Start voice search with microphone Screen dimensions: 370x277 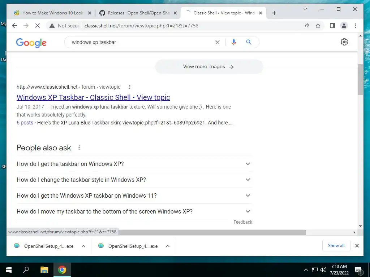(234, 42)
